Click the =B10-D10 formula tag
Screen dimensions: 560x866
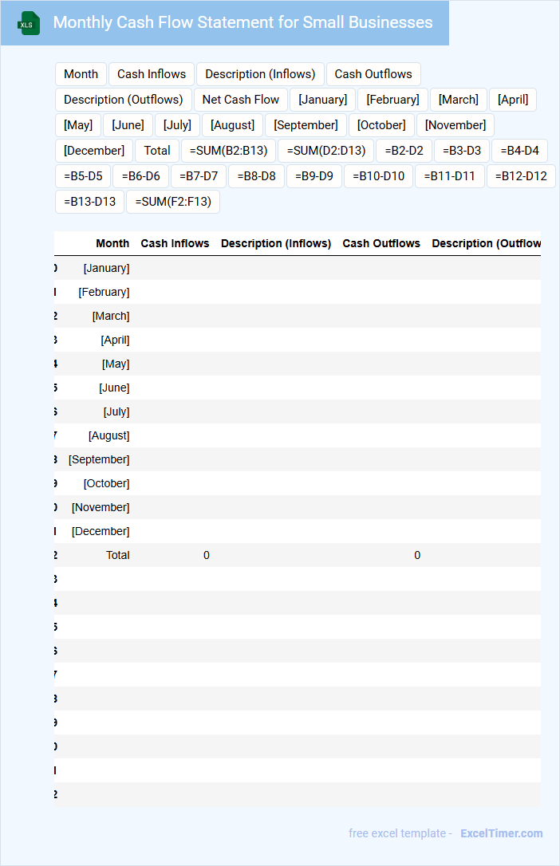click(x=379, y=175)
